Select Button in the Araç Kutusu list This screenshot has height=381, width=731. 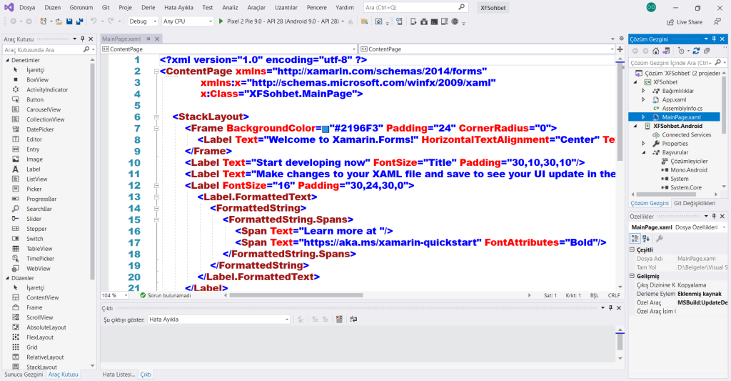(35, 99)
